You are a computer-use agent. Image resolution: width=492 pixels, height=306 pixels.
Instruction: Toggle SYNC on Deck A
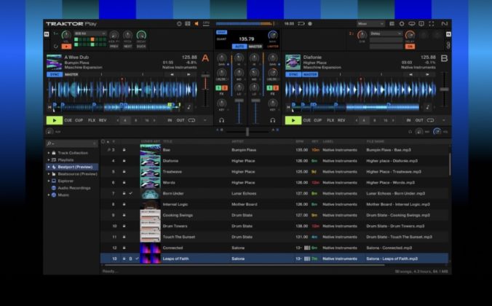(54, 74)
